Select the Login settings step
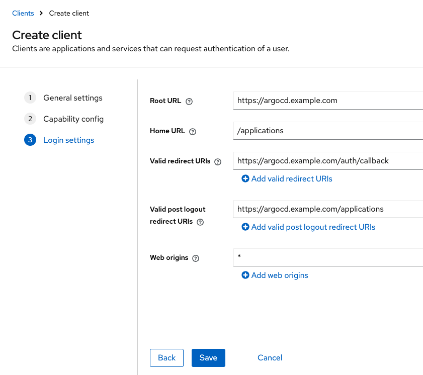This screenshot has width=423, height=375. coord(68,140)
